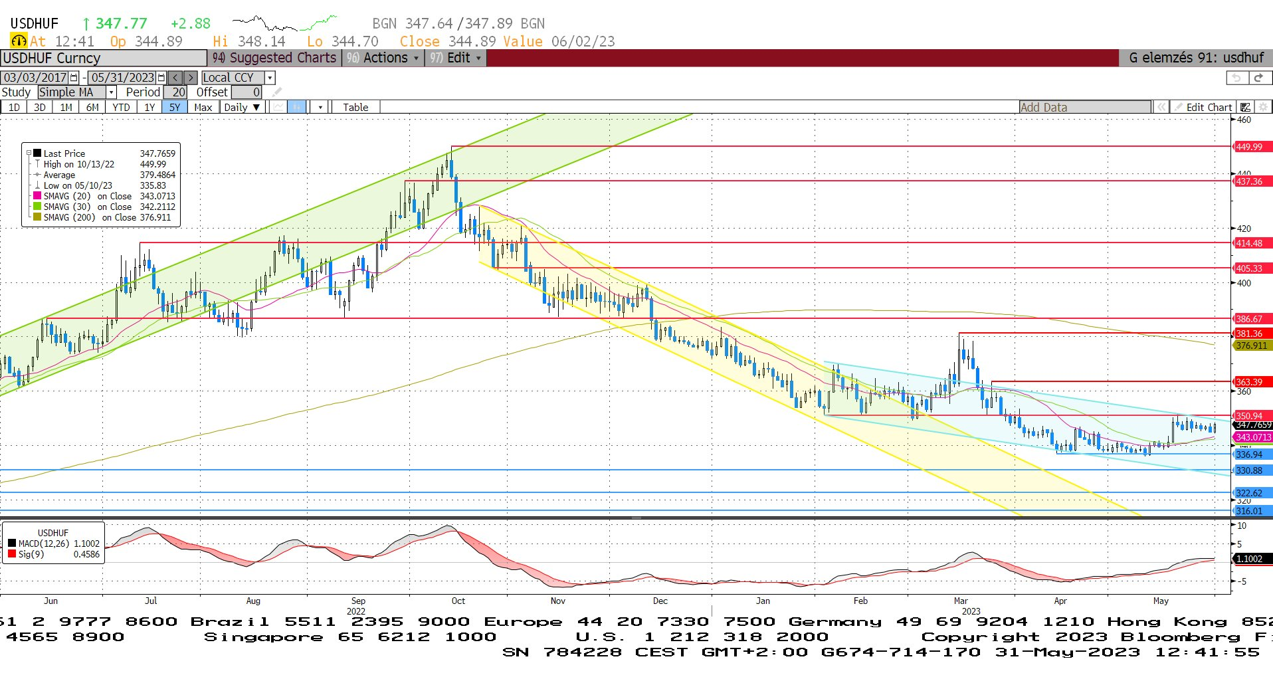Screen dimensions: 1273x689
Task: Click the 386.67 price level label
Action: click(1252, 319)
